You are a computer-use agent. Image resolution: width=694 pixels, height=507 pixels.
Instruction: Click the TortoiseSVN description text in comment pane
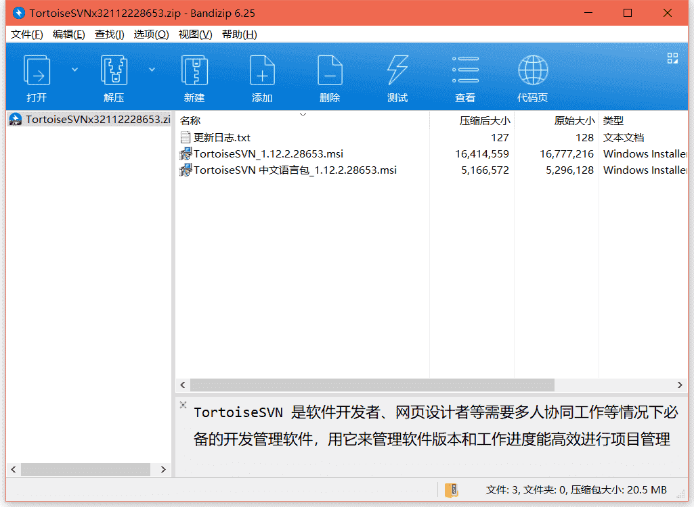pyautogui.click(x=436, y=426)
